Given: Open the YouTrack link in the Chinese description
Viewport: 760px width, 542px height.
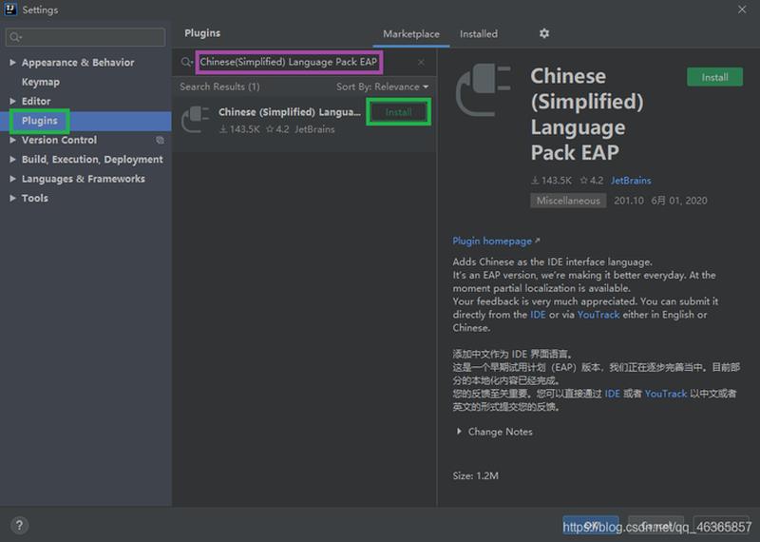Looking at the screenshot, I should click(666, 394).
